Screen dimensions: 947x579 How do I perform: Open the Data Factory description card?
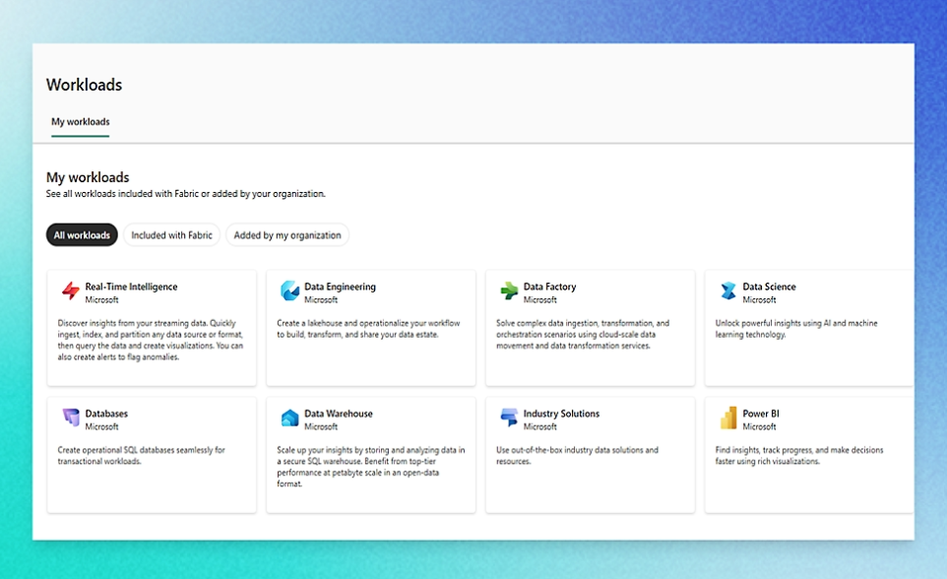coord(583,335)
